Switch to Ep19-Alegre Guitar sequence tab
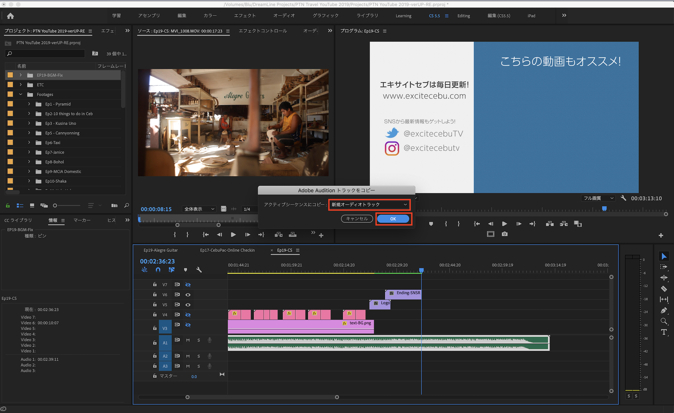Screen dimensions: 674x413 [x=160, y=250]
